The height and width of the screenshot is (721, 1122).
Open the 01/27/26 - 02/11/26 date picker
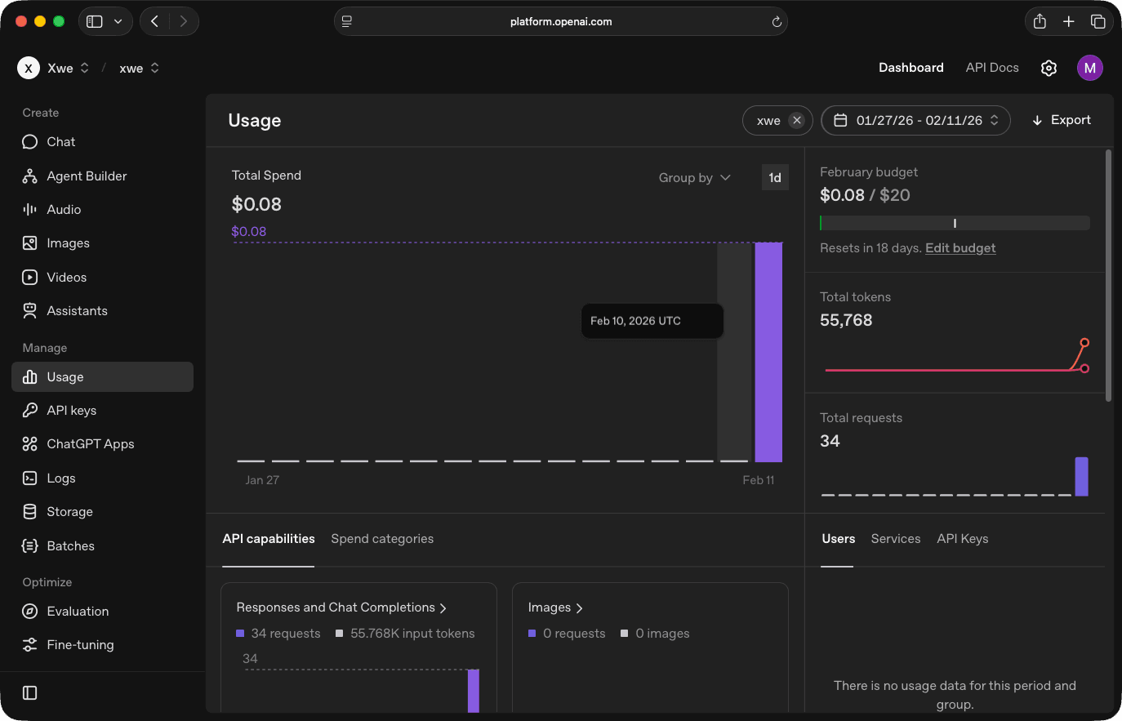(915, 119)
